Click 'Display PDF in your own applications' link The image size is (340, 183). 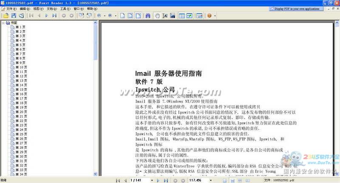pyautogui.click(x=297, y=8)
